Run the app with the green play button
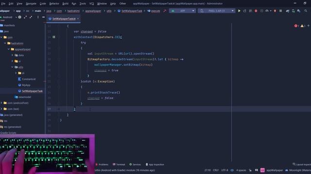The image size is (311, 174). pos(239,11)
